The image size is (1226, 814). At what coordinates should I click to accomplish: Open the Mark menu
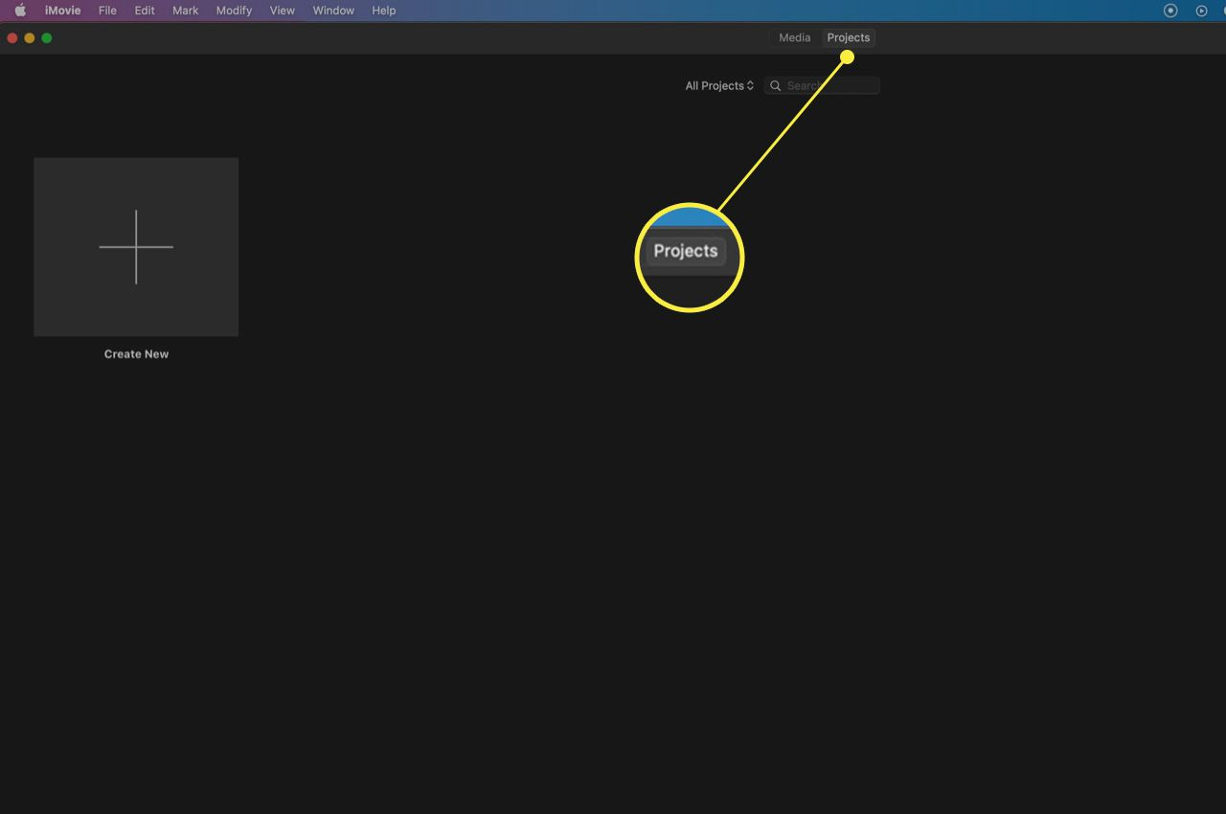pos(184,11)
